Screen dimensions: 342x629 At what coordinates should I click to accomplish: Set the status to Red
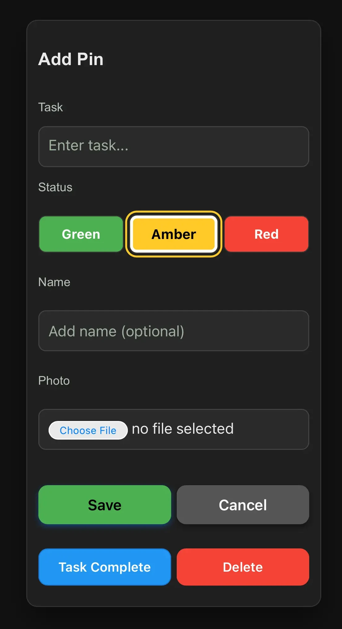(266, 234)
